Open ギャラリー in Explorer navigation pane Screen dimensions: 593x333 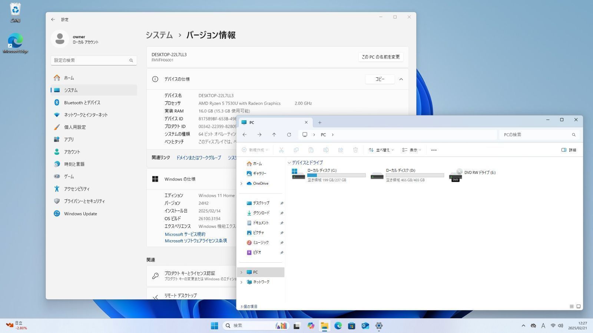tap(259, 174)
